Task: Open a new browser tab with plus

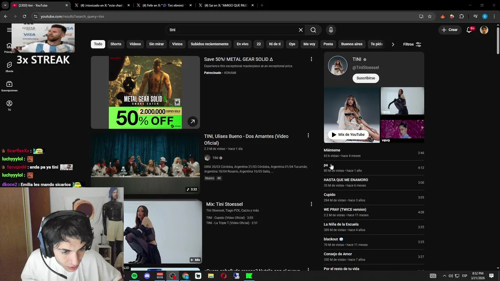Action: [x=262, y=5]
